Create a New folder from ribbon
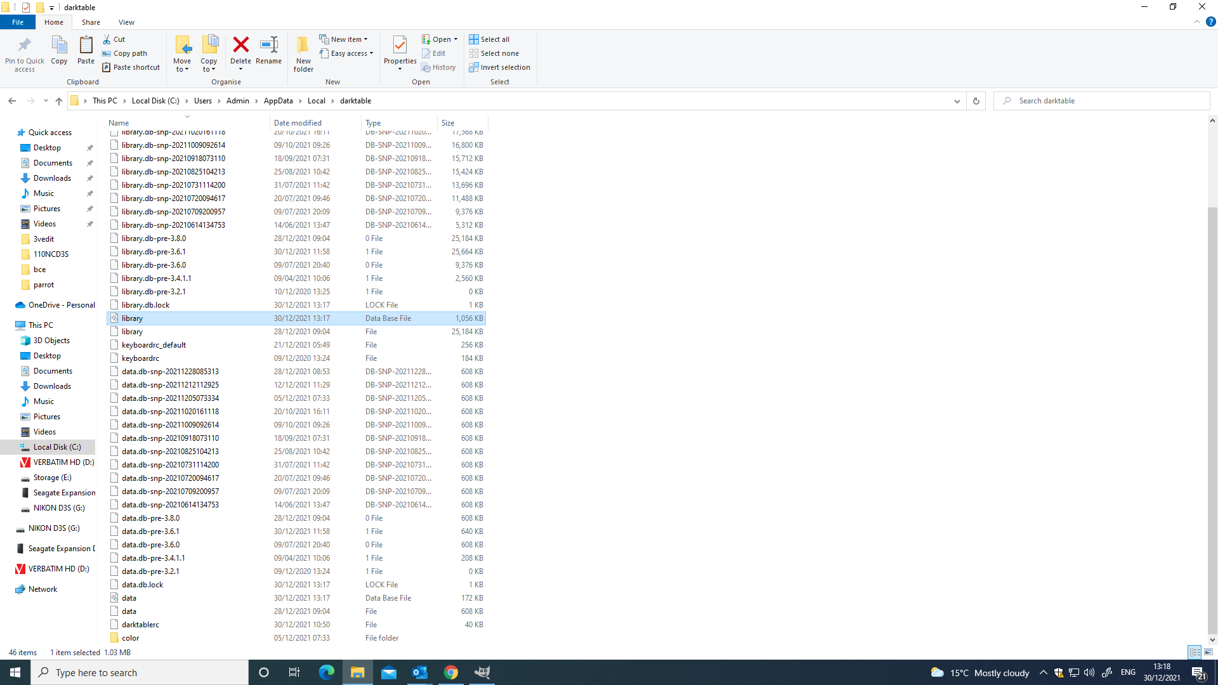Image resolution: width=1218 pixels, height=685 pixels. (303, 52)
